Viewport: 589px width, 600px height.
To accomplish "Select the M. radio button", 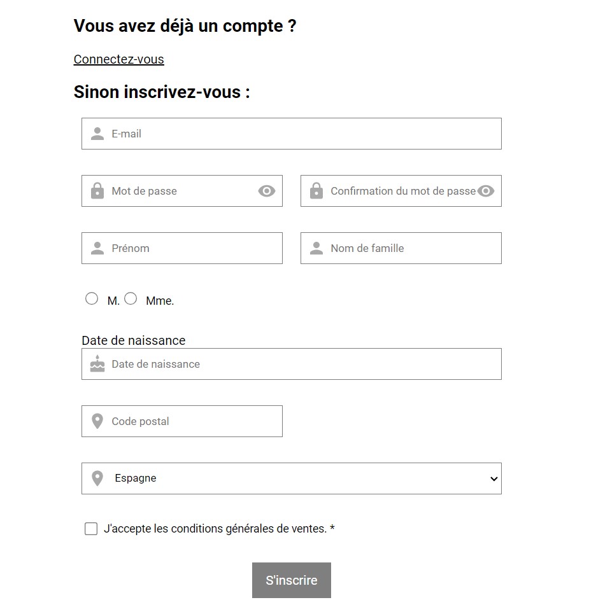I will tap(91, 298).
